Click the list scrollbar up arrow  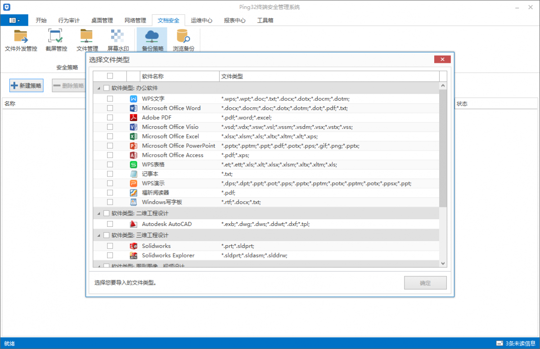443,86
